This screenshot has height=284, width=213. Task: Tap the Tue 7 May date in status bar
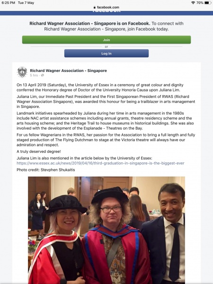click(x=26, y=3)
